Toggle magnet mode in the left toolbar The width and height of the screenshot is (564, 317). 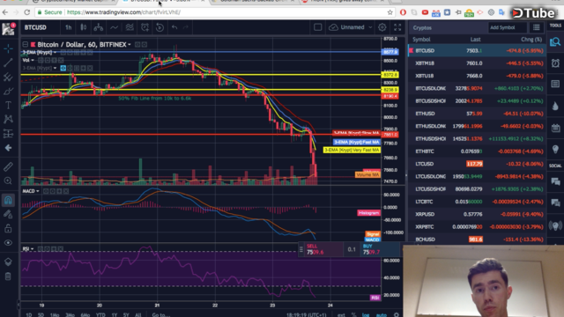pyautogui.click(x=8, y=200)
